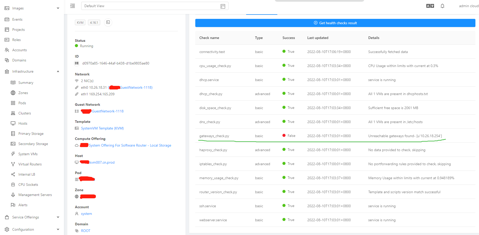The width and height of the screenshot is (479, 235).
Task: Open System VMs lightning icon
Action: 13,154
